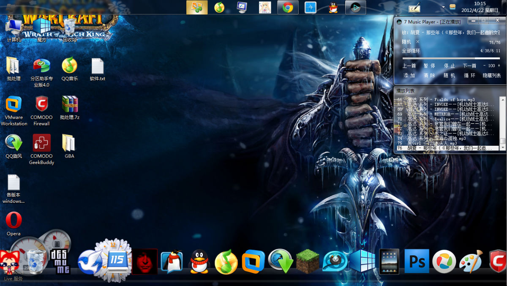Image resolution: width=507 pixels, height=286 pixels.
Task: Open the anime girl icon in the top taskbar
Action: tap(265, 7)
